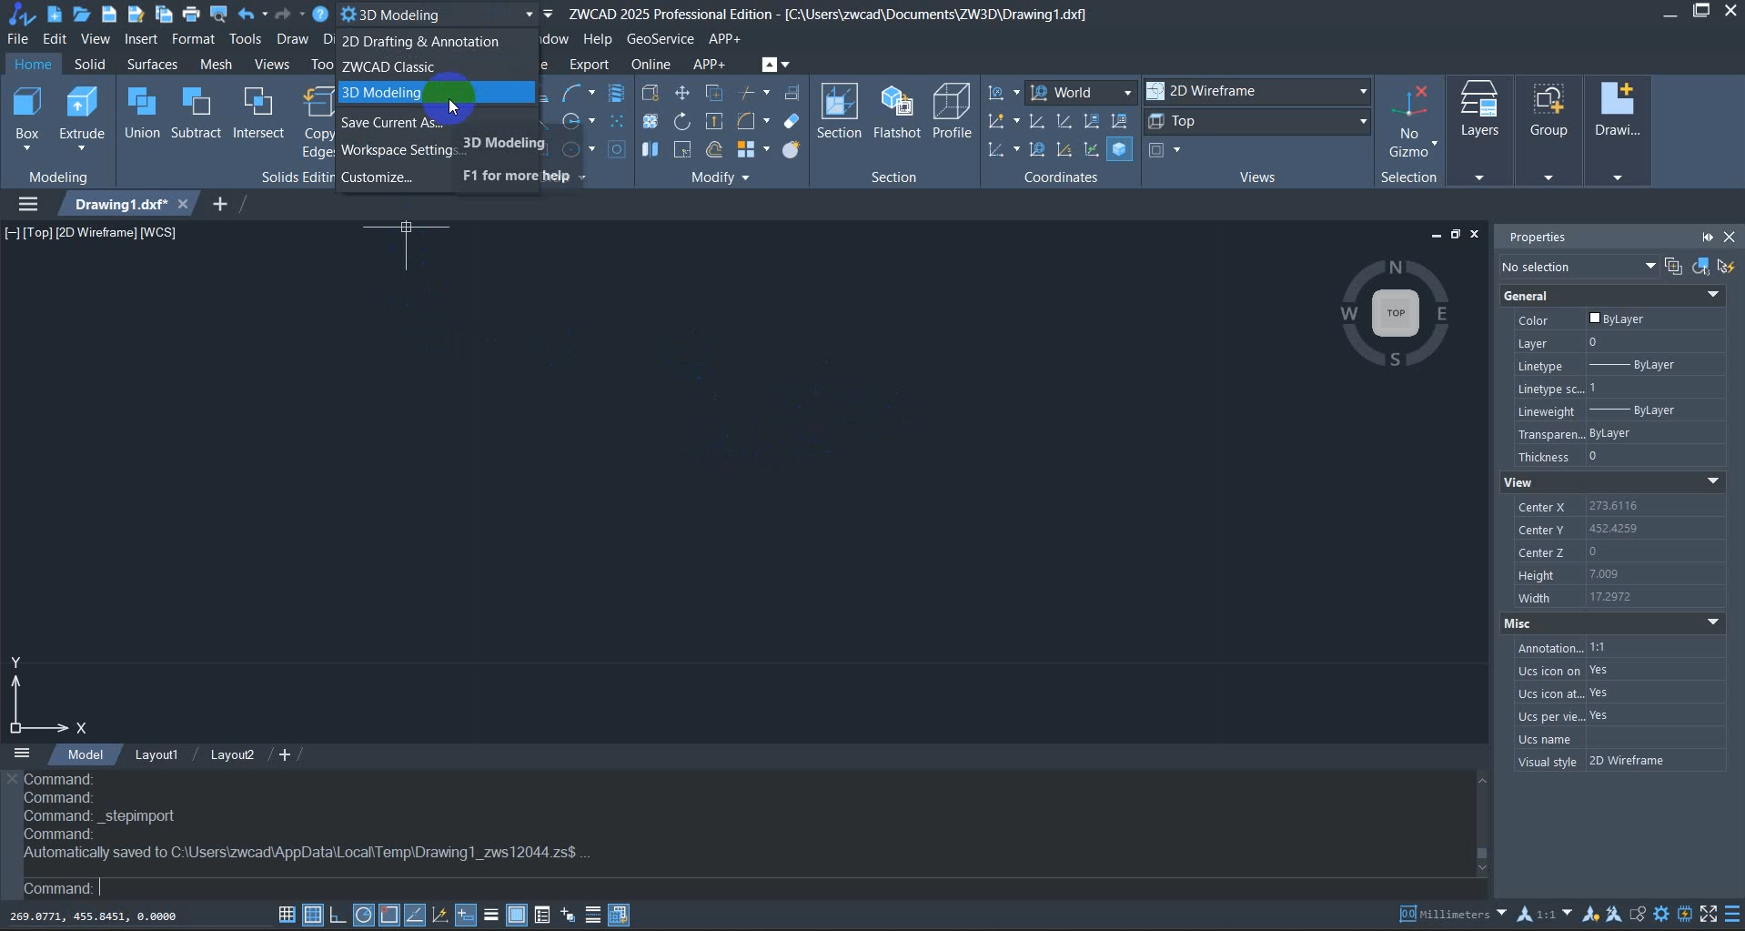1745x931 pixels.
Task: Choose Save Current As from workspace list
Action: [x=392, y=123]
